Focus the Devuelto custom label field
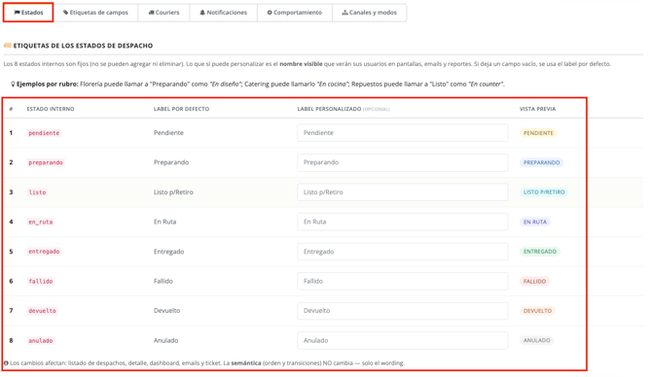The height and width of the screenshot is (377, 652). 403,311
